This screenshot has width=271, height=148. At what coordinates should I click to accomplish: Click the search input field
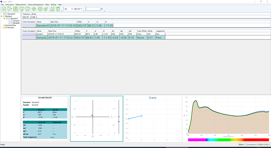[93, 9]
